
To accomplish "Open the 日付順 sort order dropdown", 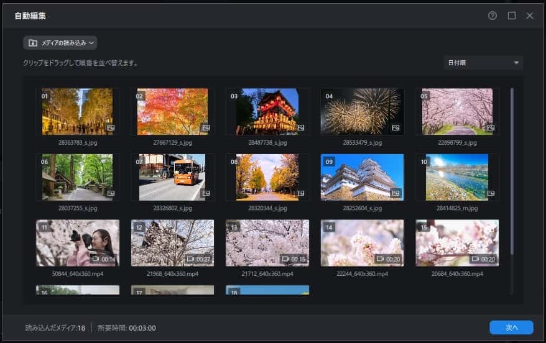I will pos(483,63).
